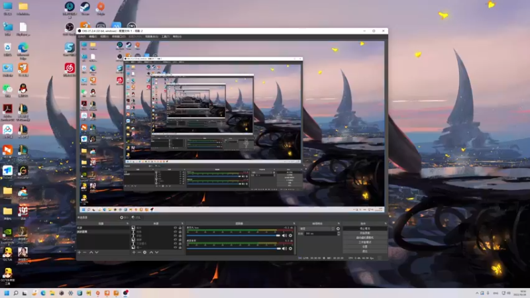This screenshot has width=530, height=298.
Task: Click the Properties button on the source toolbar
Action: pyautogui.click(x=124, y=218)
